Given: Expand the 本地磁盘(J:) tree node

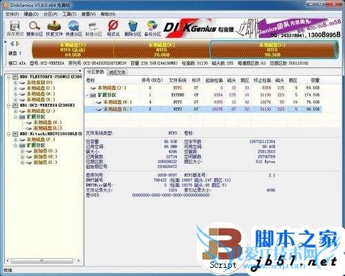Looking at the screenshot, I should 15,112.
